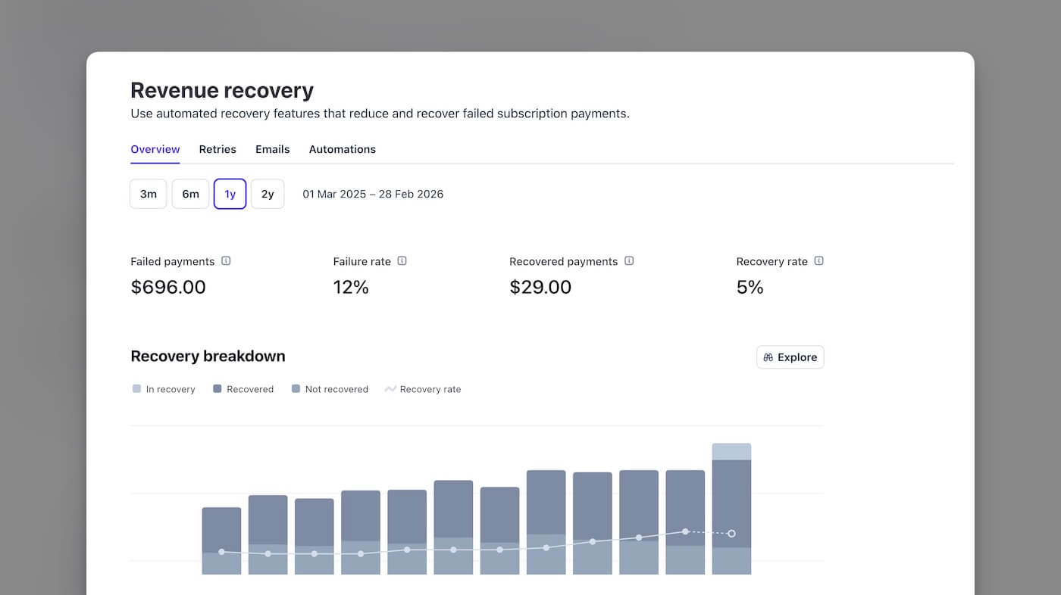Screen dimensions: 1061x595
Task: Click the Recovery rate info icon
Action: tap(818, 260)
